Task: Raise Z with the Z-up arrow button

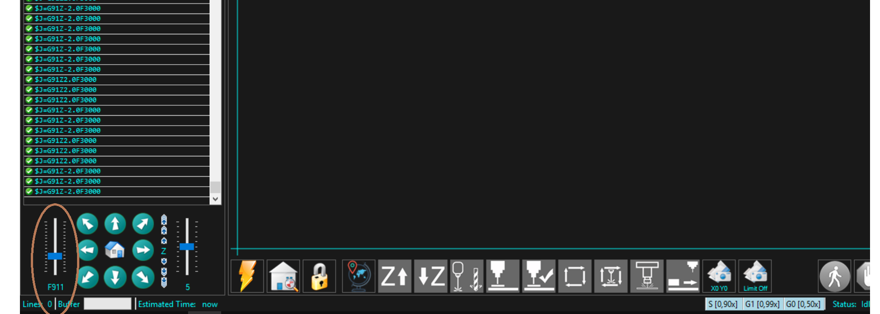Action: pos(395,276)
